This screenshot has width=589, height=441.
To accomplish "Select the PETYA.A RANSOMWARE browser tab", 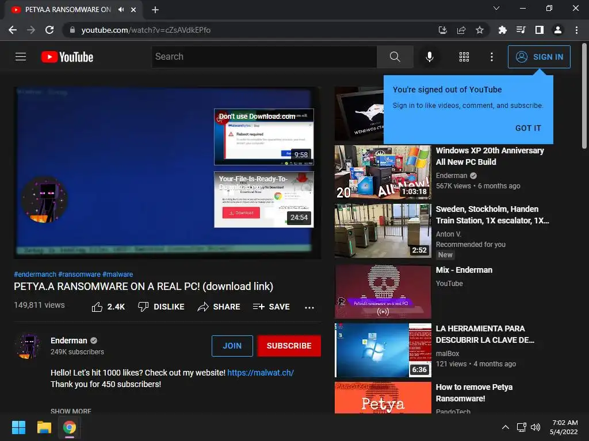I will 74,10.
